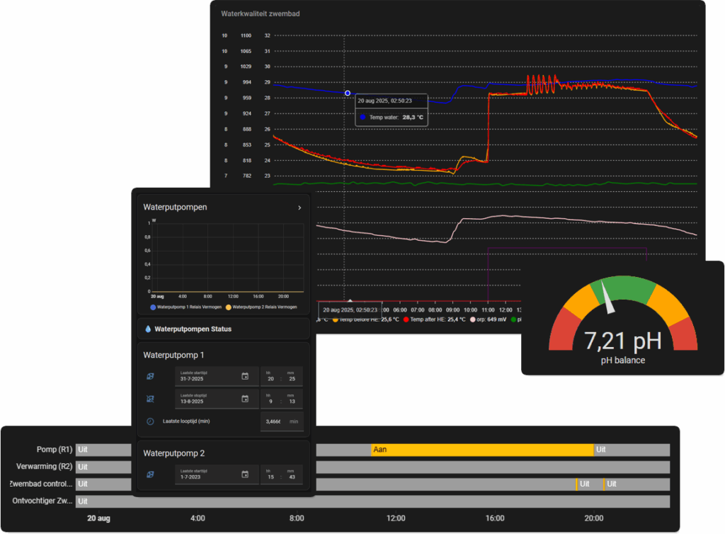This screenshot has height=534, width=725.
Task: Click the Verwarming (R2) timeline row label
Action: click(x=44, y=467)
